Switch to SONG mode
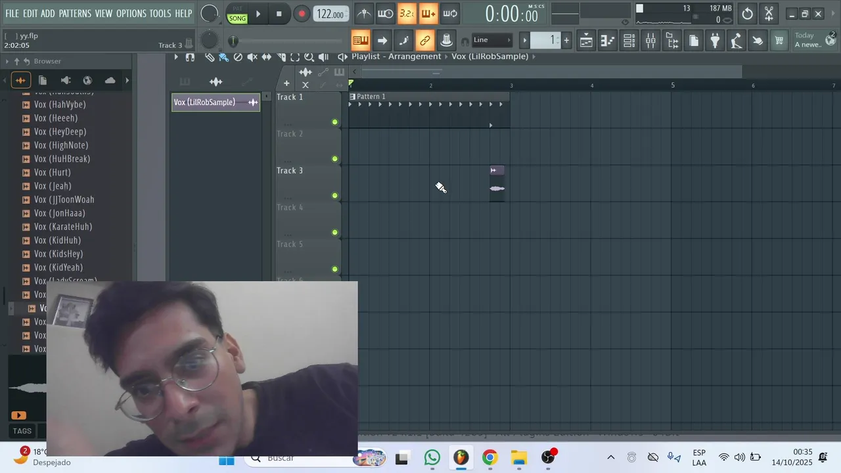Screen dimensions: 841x473 pos(238,18)
